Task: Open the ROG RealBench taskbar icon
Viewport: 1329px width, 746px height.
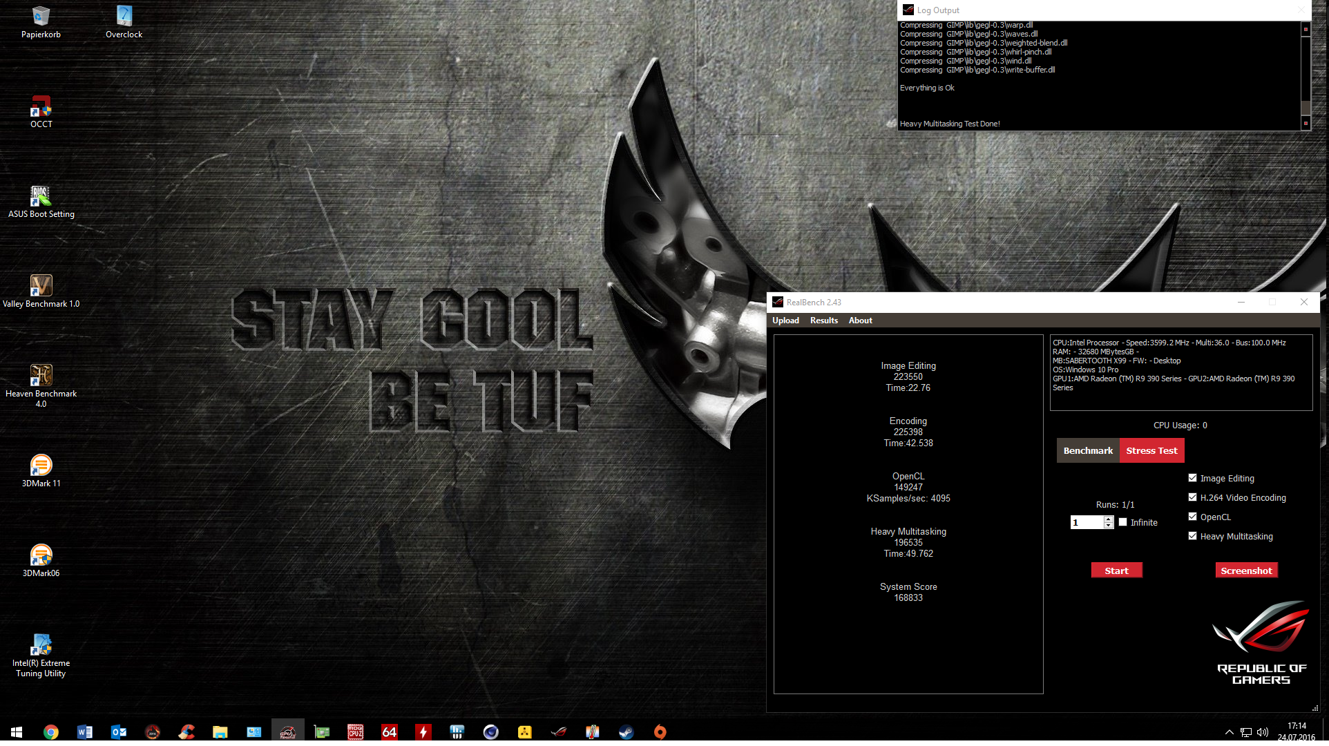Action: 558,731
